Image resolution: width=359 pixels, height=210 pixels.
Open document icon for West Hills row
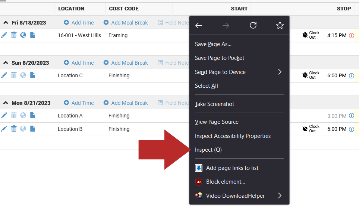32,35
